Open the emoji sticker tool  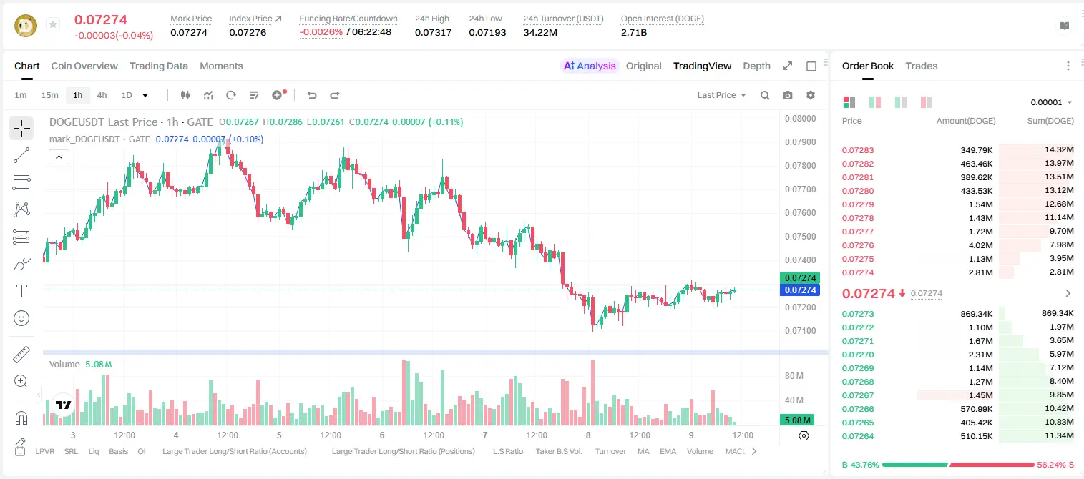click(x=21, y=318)
